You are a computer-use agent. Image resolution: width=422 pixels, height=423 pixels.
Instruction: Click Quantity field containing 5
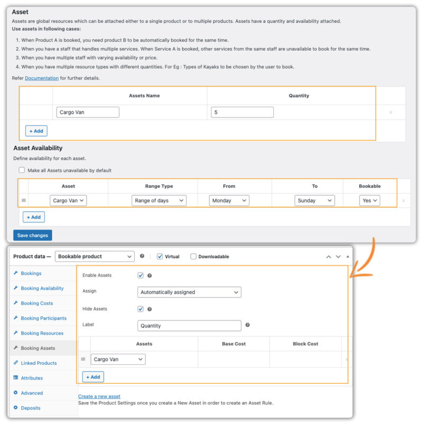point(242,112)
